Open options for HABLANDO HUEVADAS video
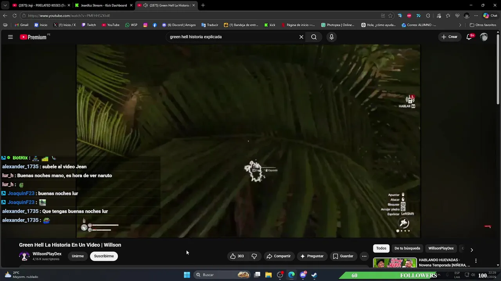 click(x=476, y=261)
